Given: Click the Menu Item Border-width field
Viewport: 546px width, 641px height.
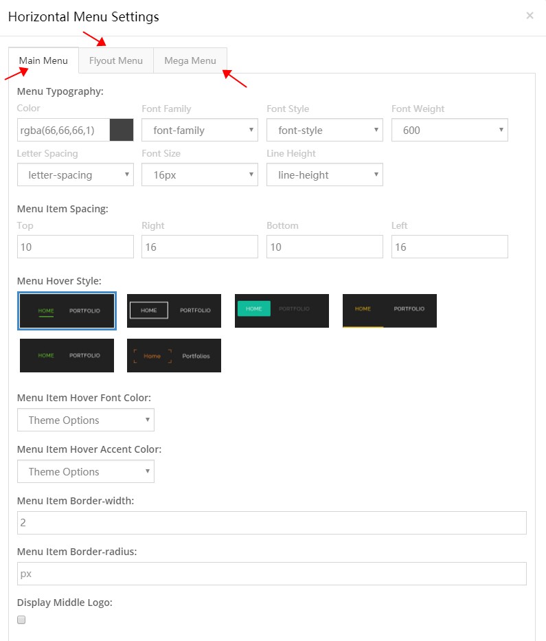Looking at the screenshot, I should 272,522.
